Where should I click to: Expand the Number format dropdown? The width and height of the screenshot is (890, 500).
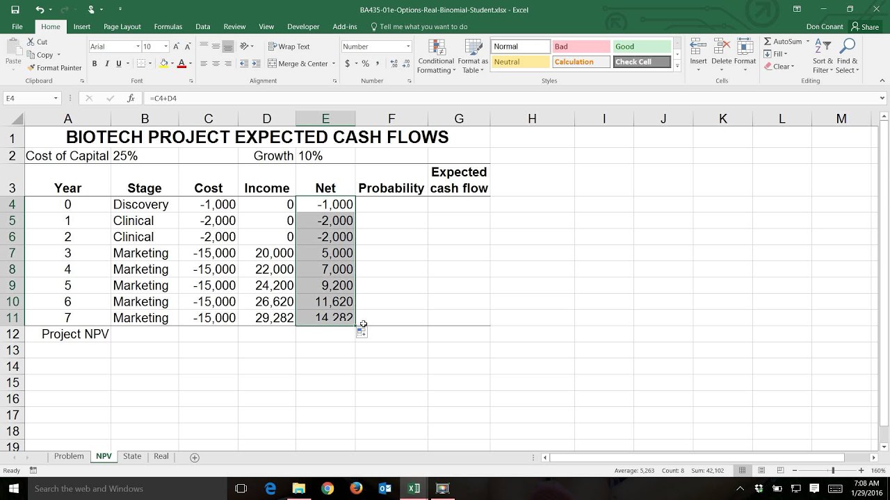[408, 47]
